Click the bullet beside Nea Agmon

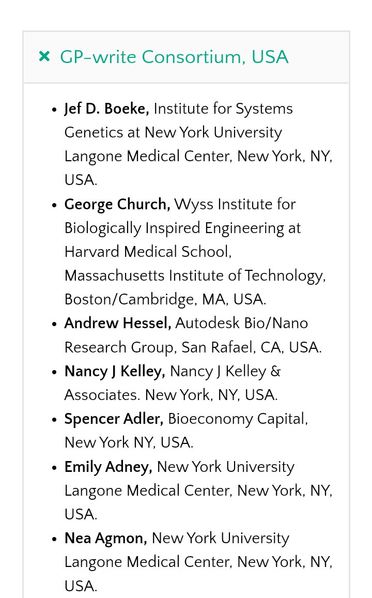tap(55, 539)
